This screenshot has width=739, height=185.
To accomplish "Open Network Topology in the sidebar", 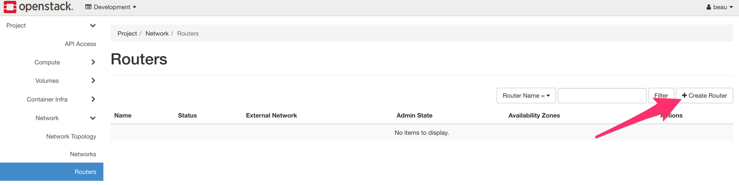I will pyautogui.click(x=71, y=136).
